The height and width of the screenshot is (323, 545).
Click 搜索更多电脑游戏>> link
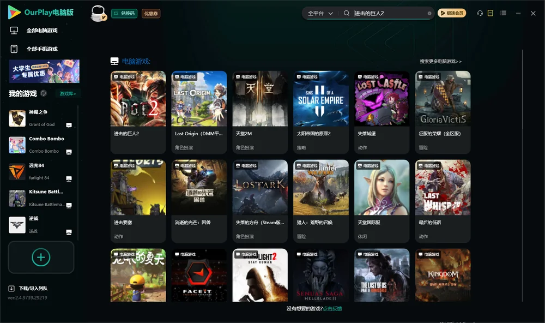click(x=441, y=62)
